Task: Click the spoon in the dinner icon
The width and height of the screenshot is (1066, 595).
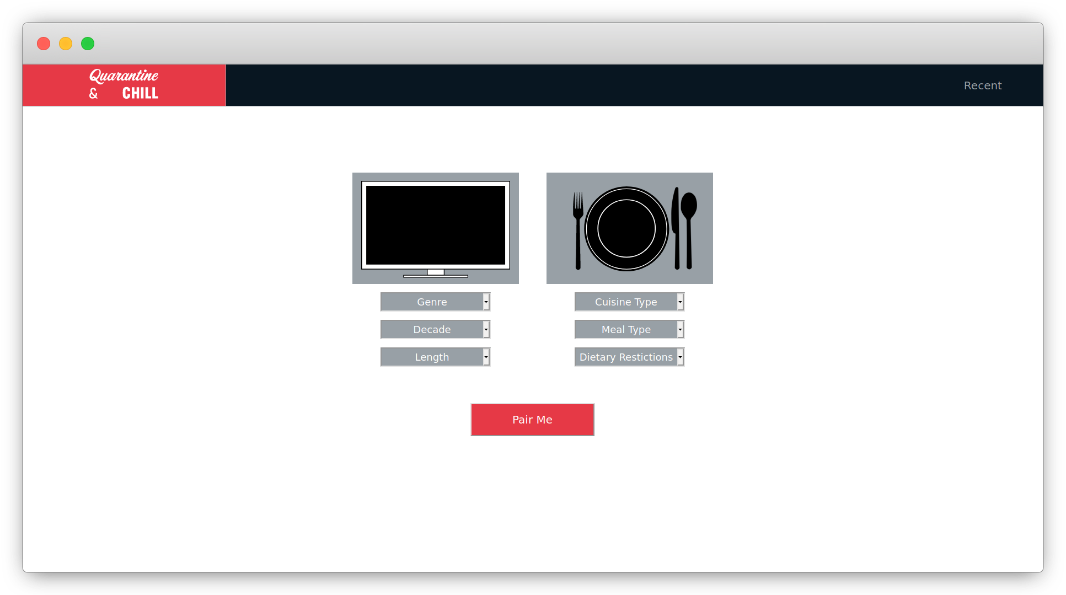Action: click(689, 226)
